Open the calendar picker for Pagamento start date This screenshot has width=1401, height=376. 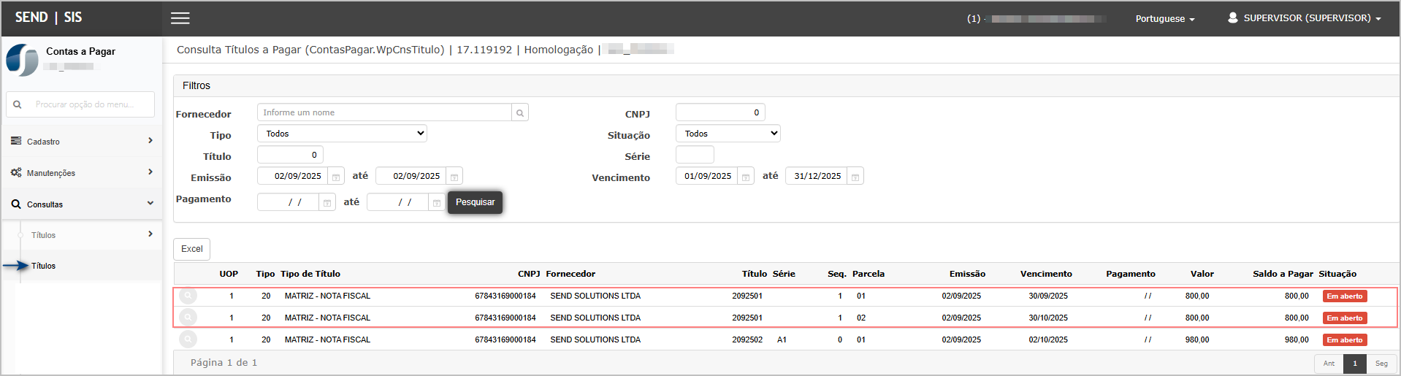pos(327,203)
